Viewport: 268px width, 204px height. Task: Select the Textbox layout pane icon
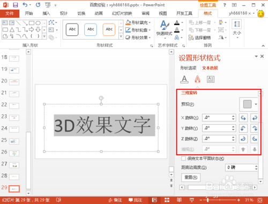coord(211,79)
